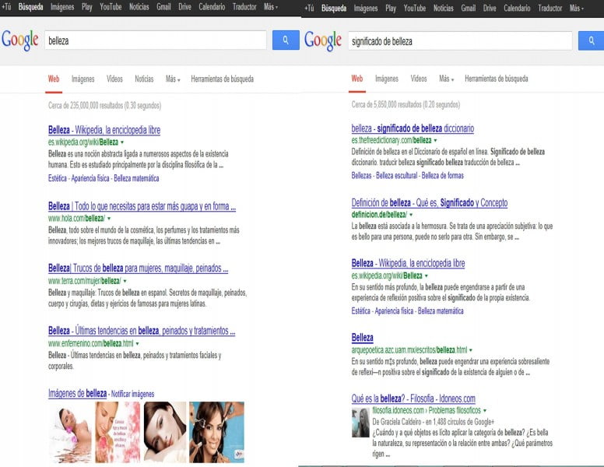Viewport: 604px width, 467px height.
Task: Open the Videos results tab in right window
Action: [418, 79]
